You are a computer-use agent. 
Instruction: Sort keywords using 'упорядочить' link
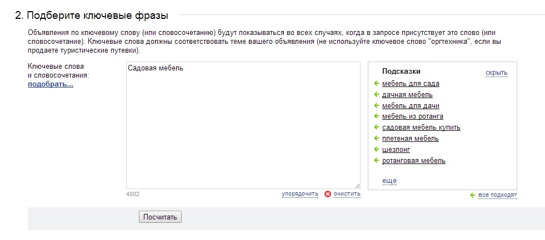pos(300,194)
